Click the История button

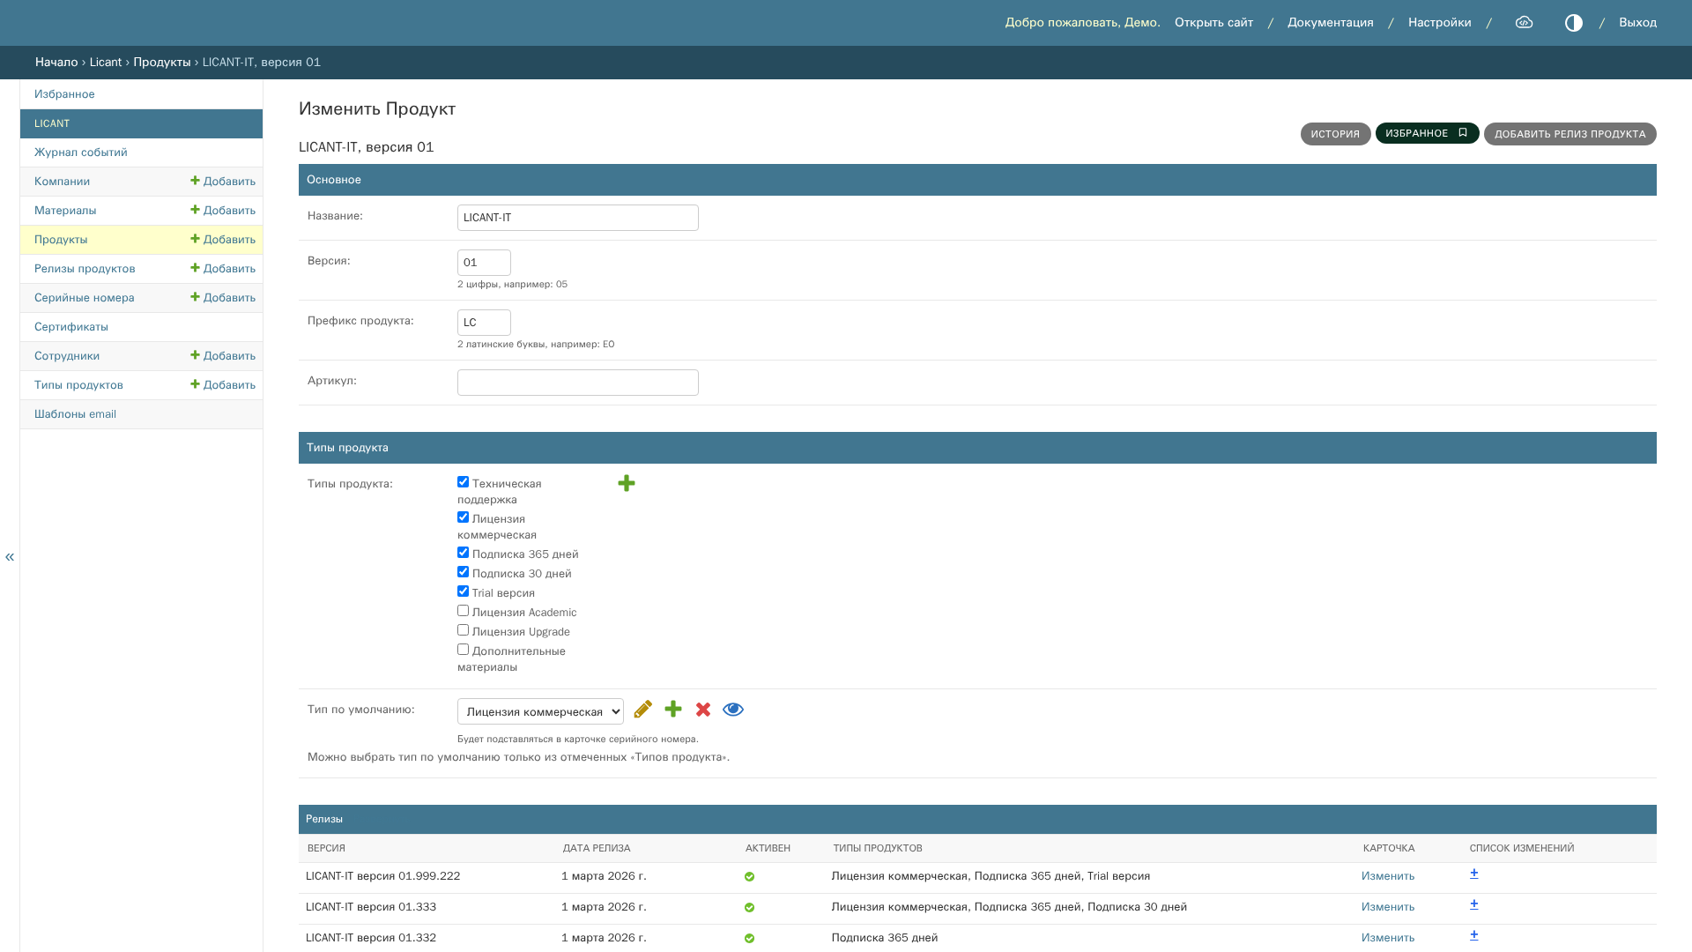[x=1335, y=134]
